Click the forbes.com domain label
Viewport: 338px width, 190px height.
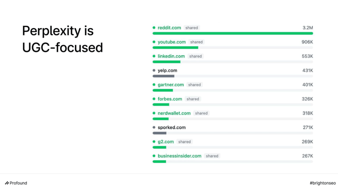(170, 99)
